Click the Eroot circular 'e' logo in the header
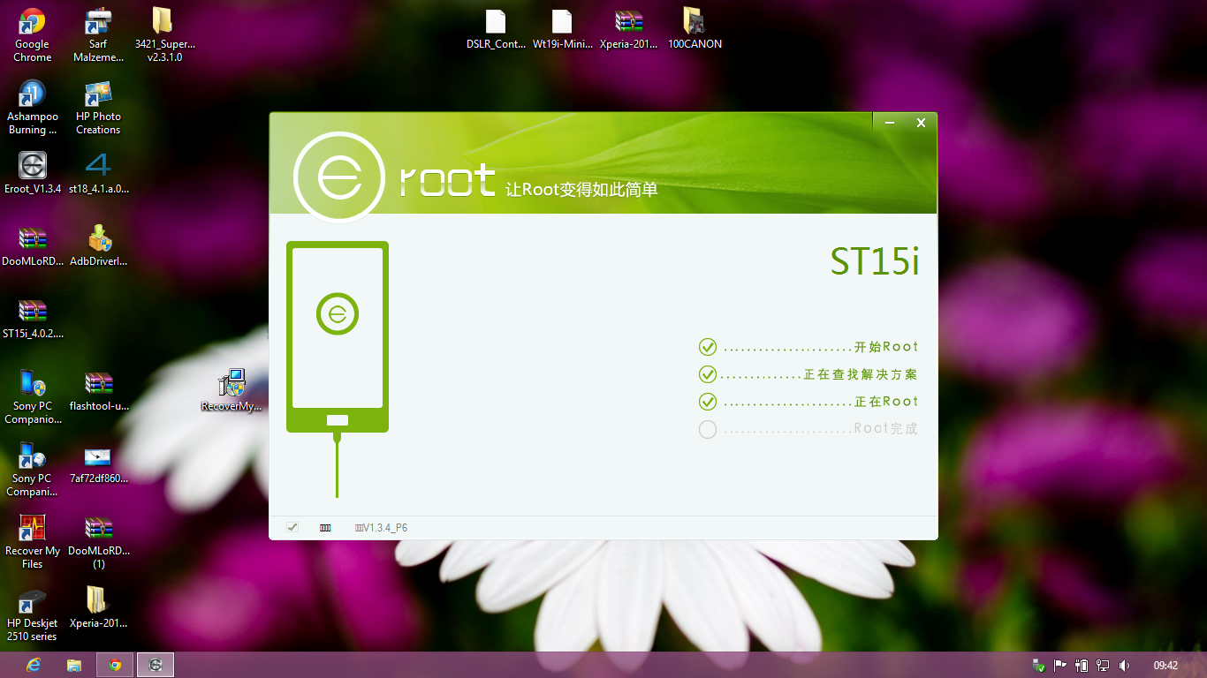Image resolution: width=1207 pixels, height=678 pixels. [x=339, y=177]
